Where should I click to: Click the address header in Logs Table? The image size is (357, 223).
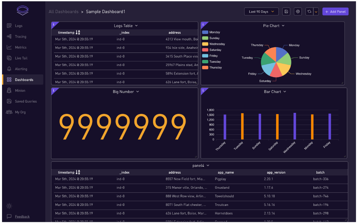coord(175,32)
